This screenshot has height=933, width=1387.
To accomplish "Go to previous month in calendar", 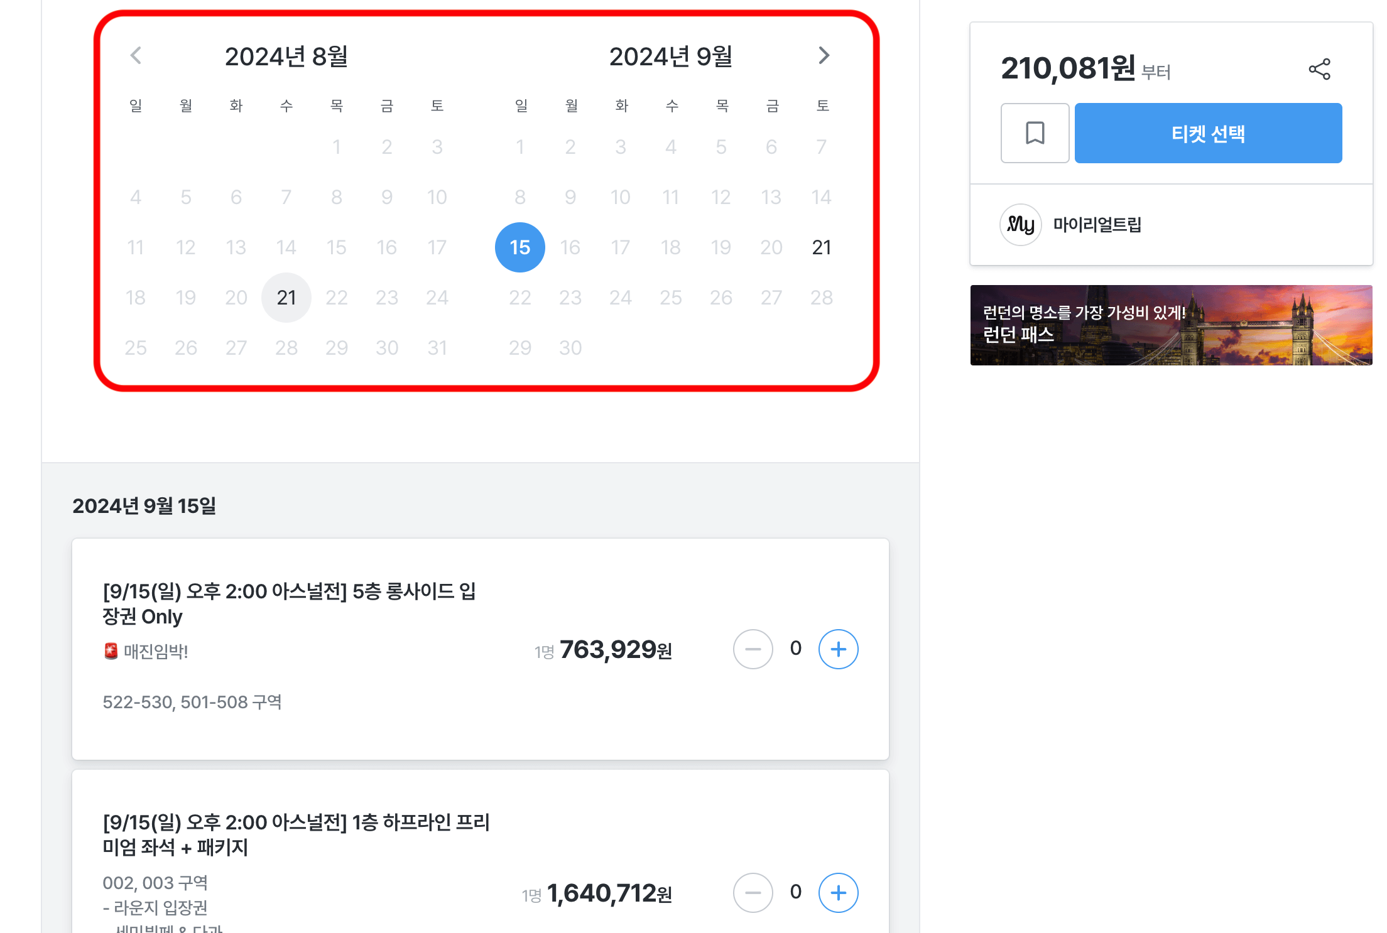I will [x=136, y=55].
